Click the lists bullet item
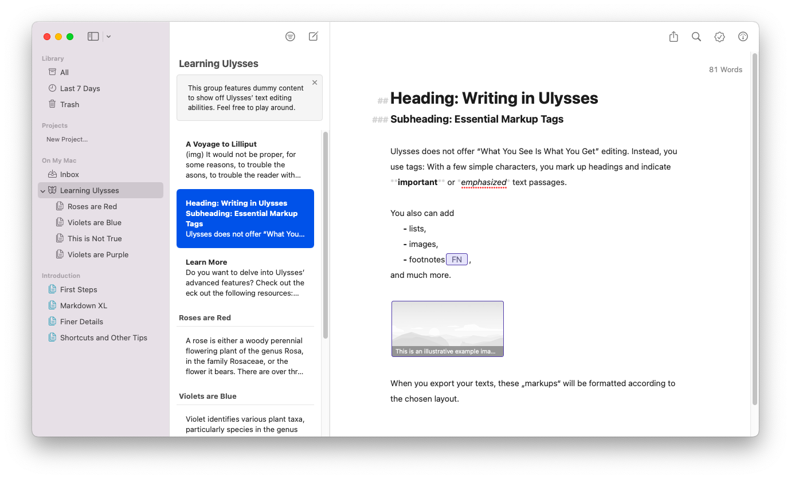 (417, 229)
